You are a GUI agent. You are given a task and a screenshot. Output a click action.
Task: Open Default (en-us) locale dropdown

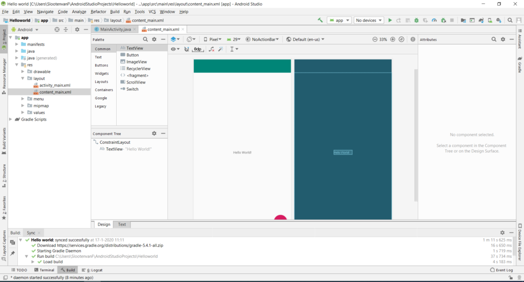coord(305,39)
